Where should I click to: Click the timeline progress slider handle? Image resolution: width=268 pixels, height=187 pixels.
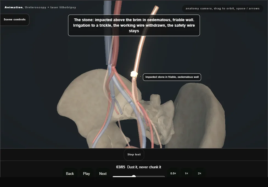[x=134, y=176]
